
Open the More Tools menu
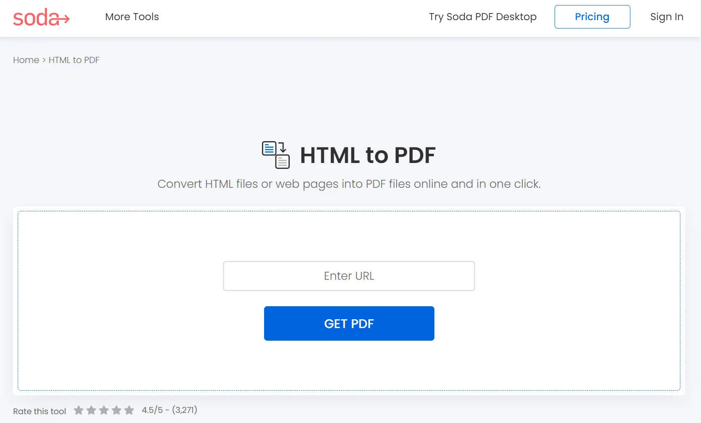(132, 17)
